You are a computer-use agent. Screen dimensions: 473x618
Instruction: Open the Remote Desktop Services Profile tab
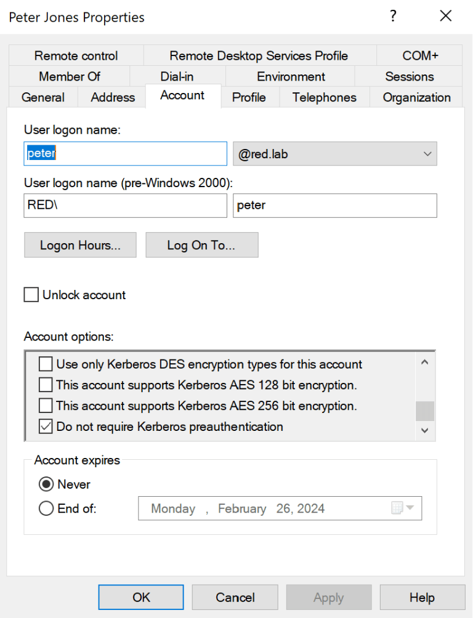pos(259,55)
